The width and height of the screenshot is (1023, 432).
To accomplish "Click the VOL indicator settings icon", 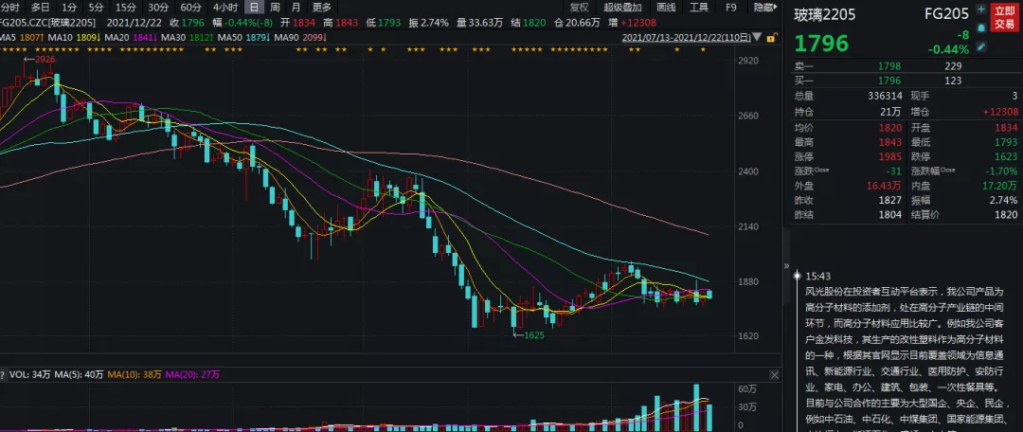I will (4, 375).
